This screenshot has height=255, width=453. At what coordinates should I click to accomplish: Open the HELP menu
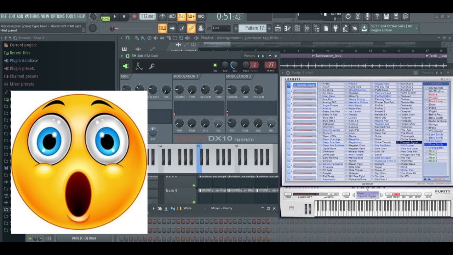point(81,16)
